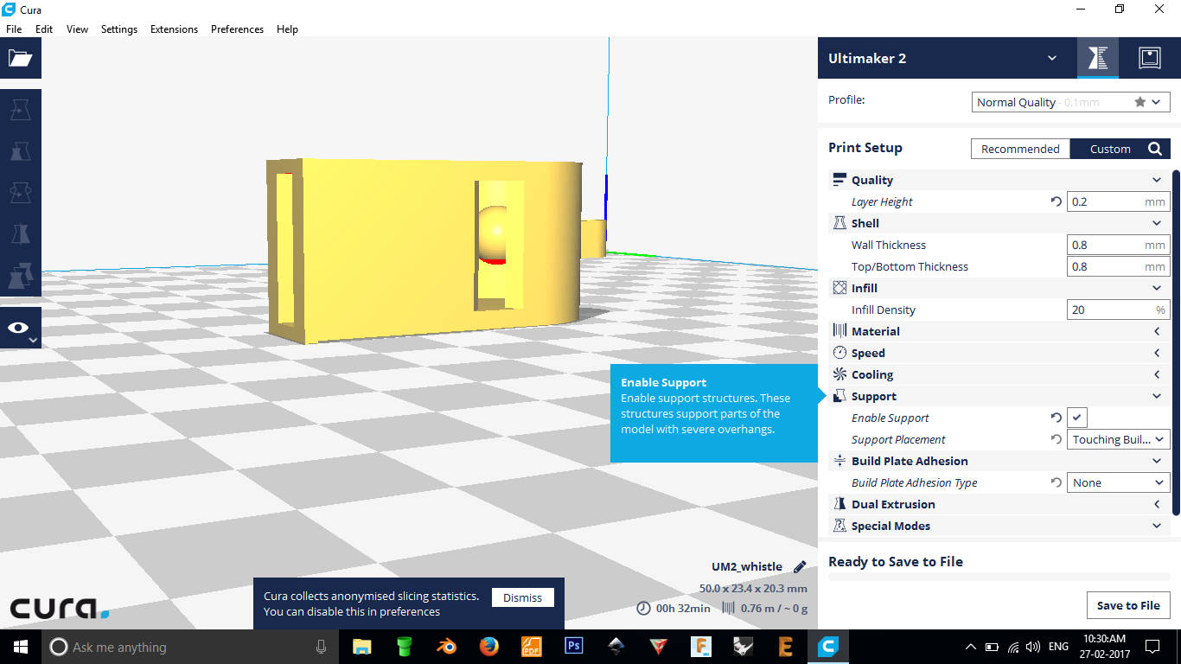
Task: Click the pencil icon beside UM2_whistle
Action: point(800,567)
